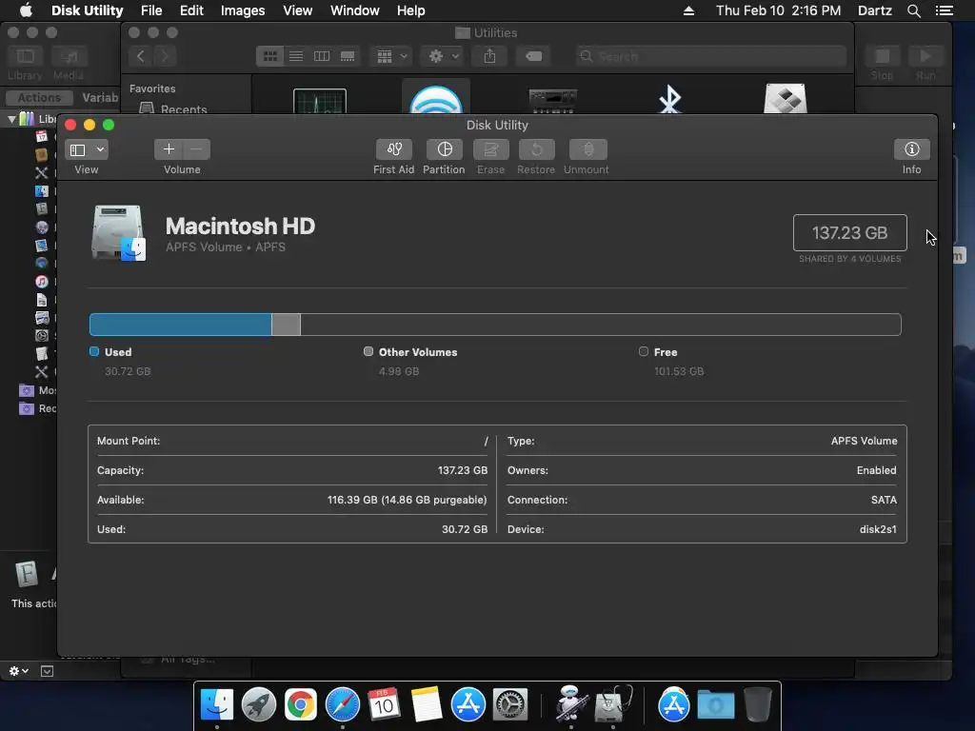Image resolution: width=975 pixels, height=731 pixels.
Task: Click the Other Volumes swatch legend
Action: (368, 351)
